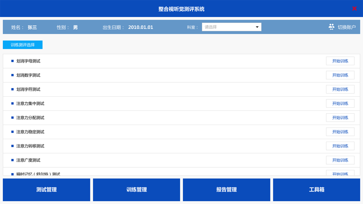This screenshot has width=363, height=204.
Task: Start training for 注意力稳定测试
Action: [340, 132]
